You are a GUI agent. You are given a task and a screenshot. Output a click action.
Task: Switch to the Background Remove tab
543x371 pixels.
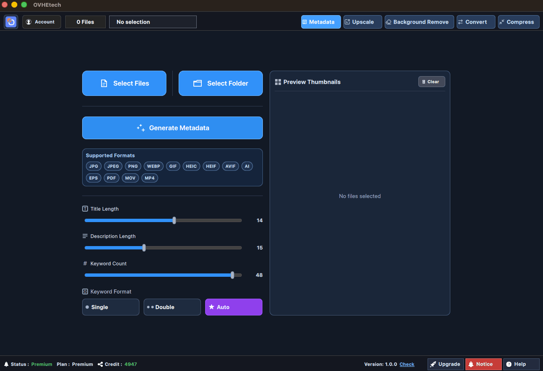coord(419,21)
